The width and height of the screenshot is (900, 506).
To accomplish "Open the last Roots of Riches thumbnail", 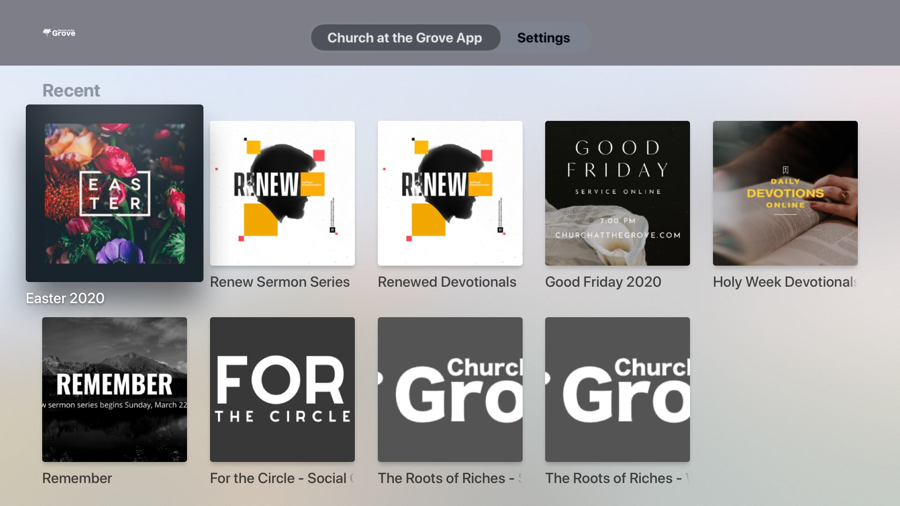I will coord(617,389).
